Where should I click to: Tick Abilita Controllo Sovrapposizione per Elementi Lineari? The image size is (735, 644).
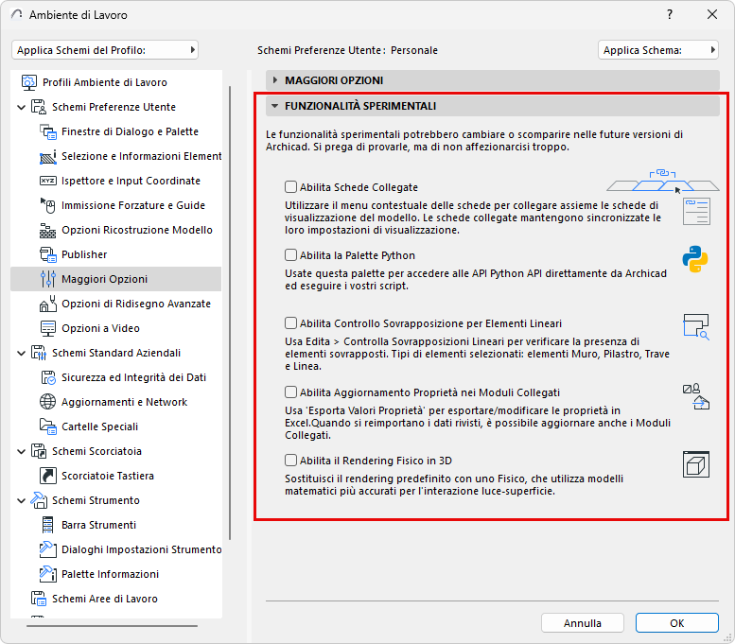291,322
